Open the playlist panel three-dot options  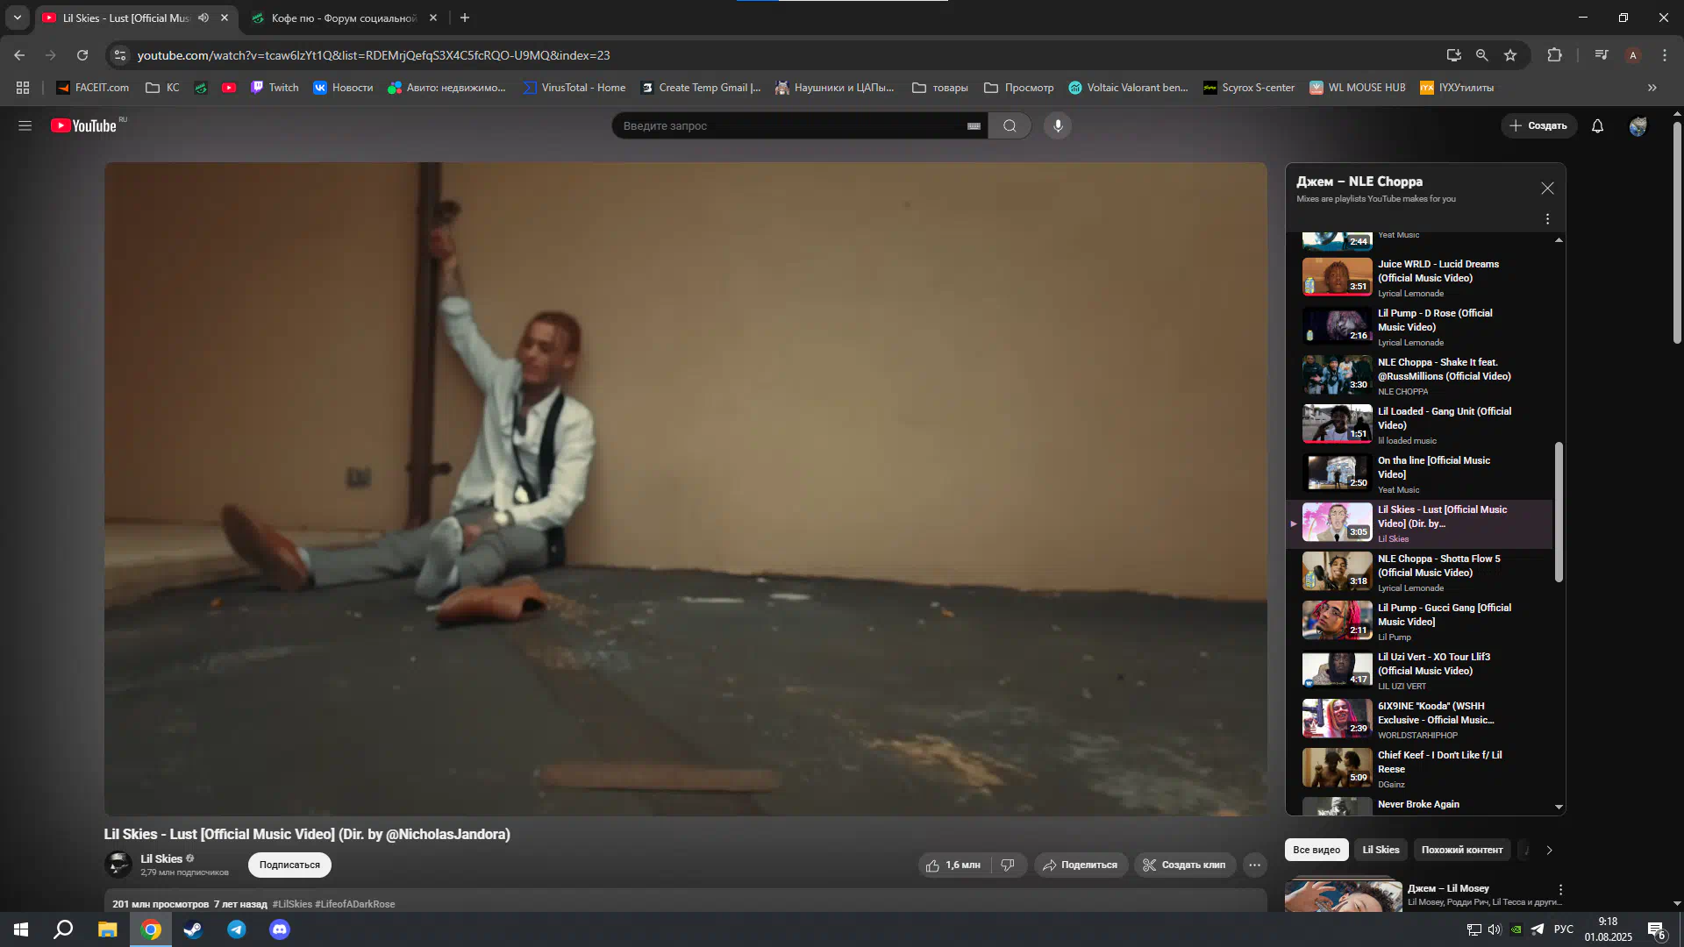coord(1547,219)
